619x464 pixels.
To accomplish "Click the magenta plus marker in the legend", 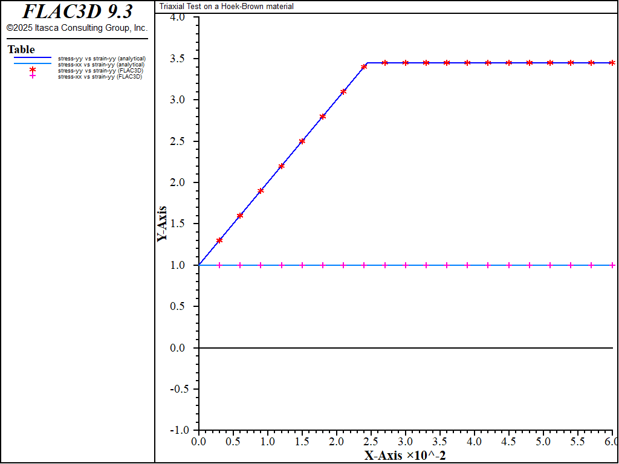I will pos(33,76).
